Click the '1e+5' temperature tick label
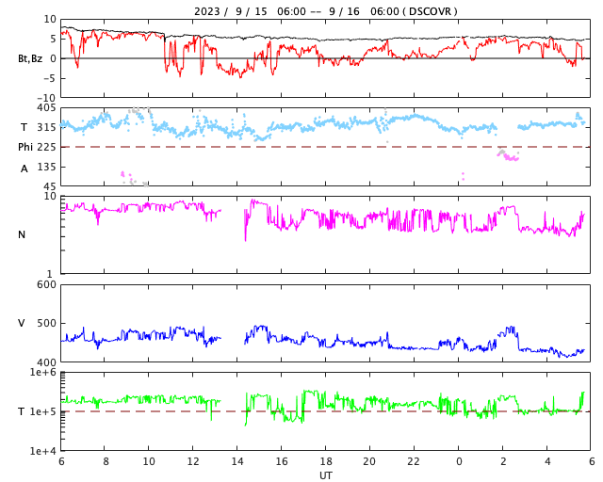Viewport: 603px width, 482px height. pos(43,411)
